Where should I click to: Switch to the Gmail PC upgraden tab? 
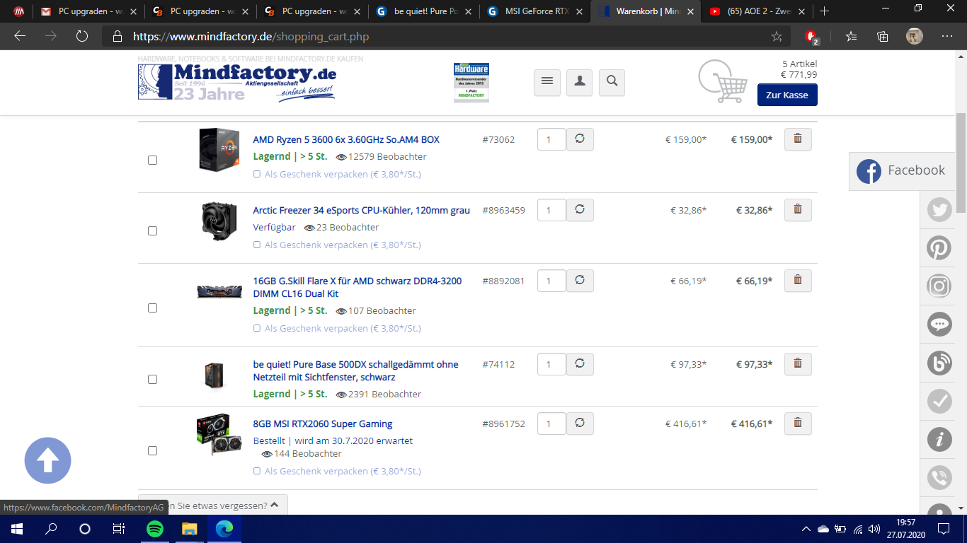pyautogui.click(x=88, y=11)
